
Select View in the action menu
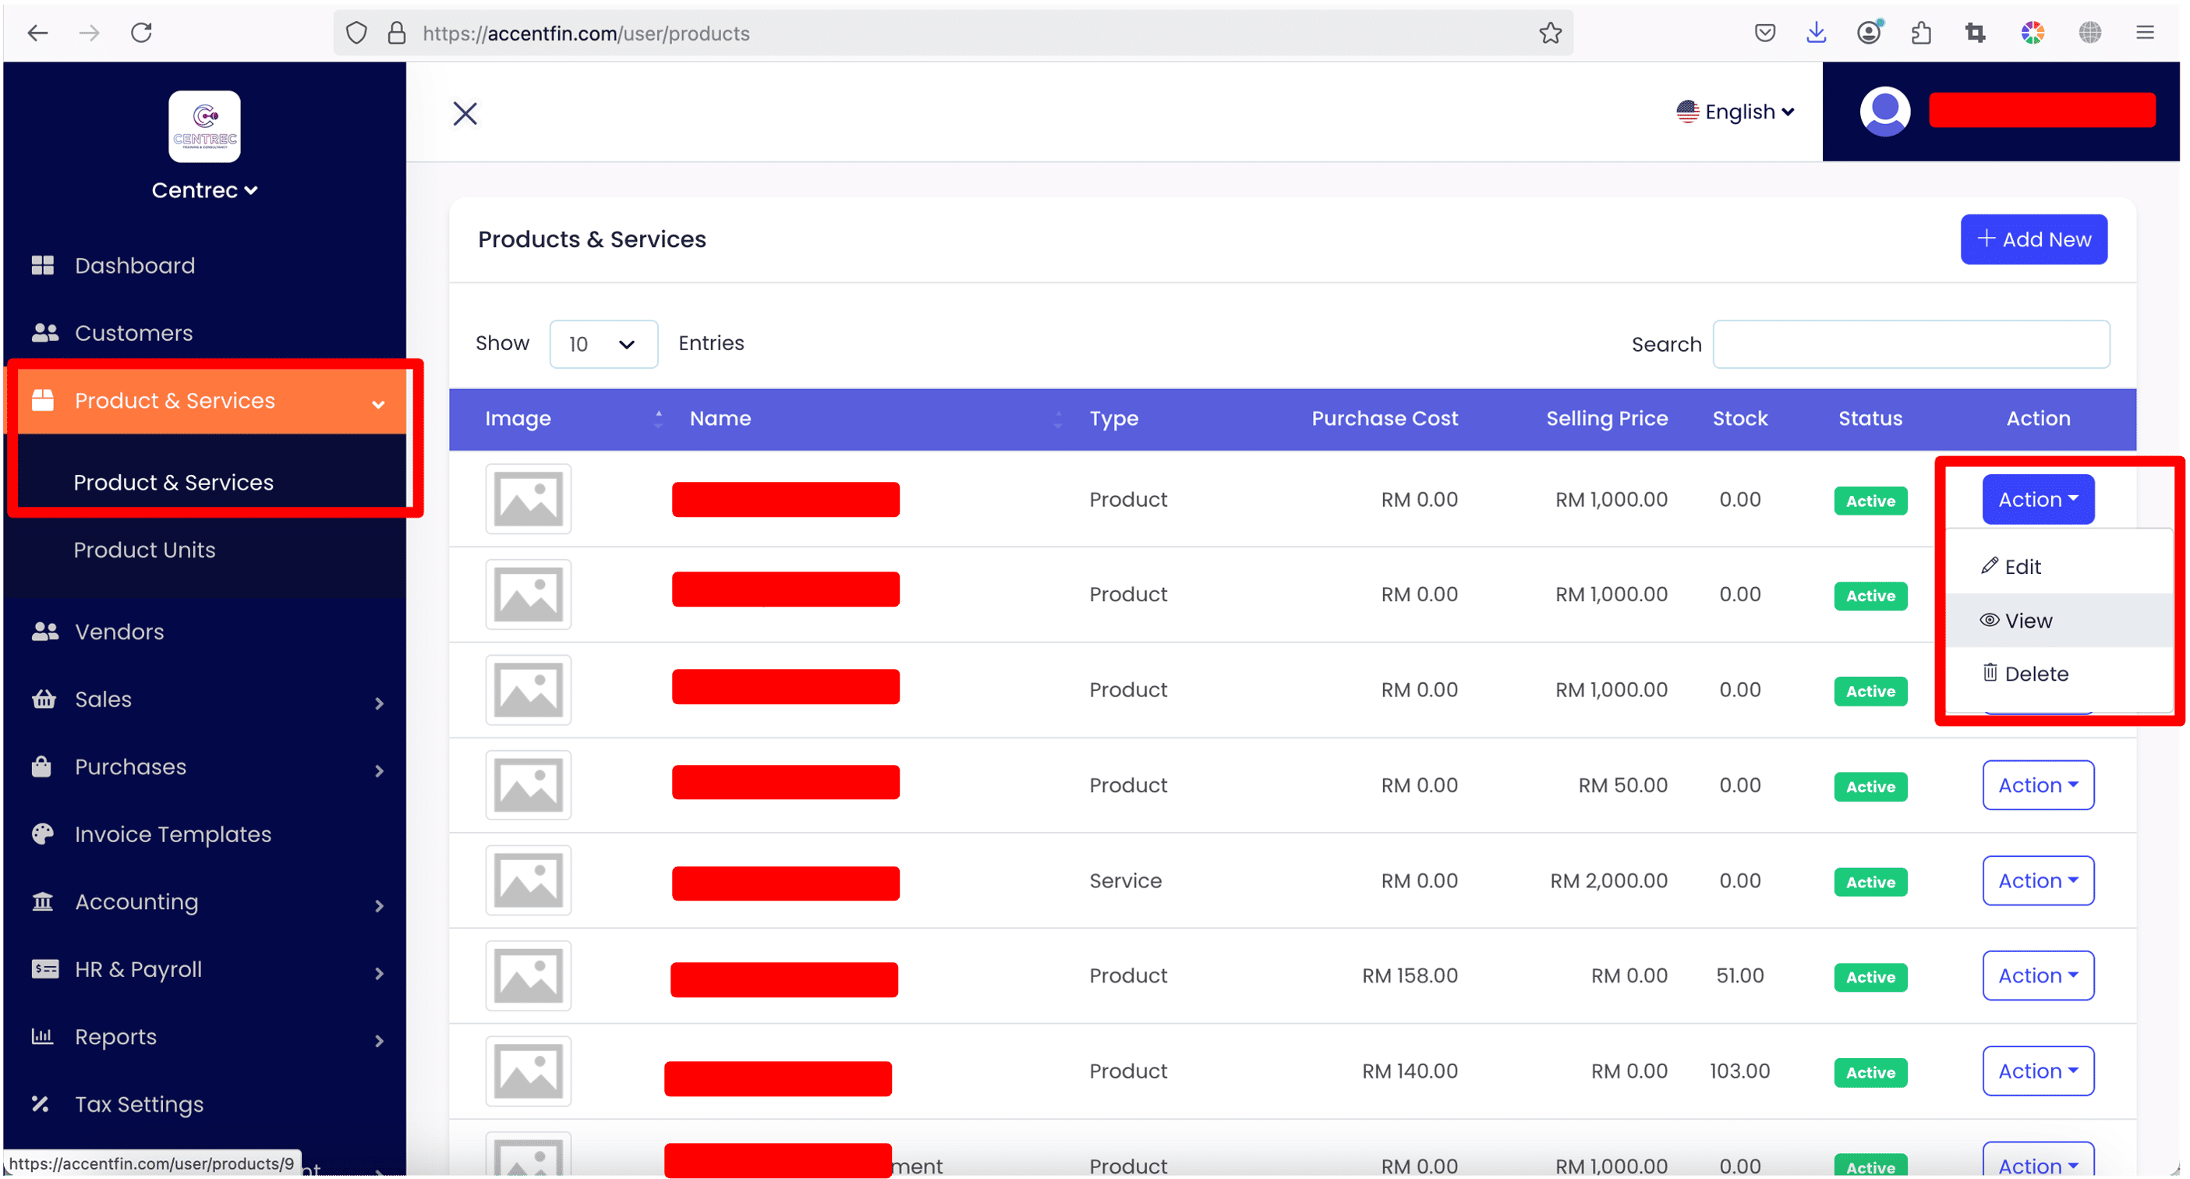[2028, 621]
